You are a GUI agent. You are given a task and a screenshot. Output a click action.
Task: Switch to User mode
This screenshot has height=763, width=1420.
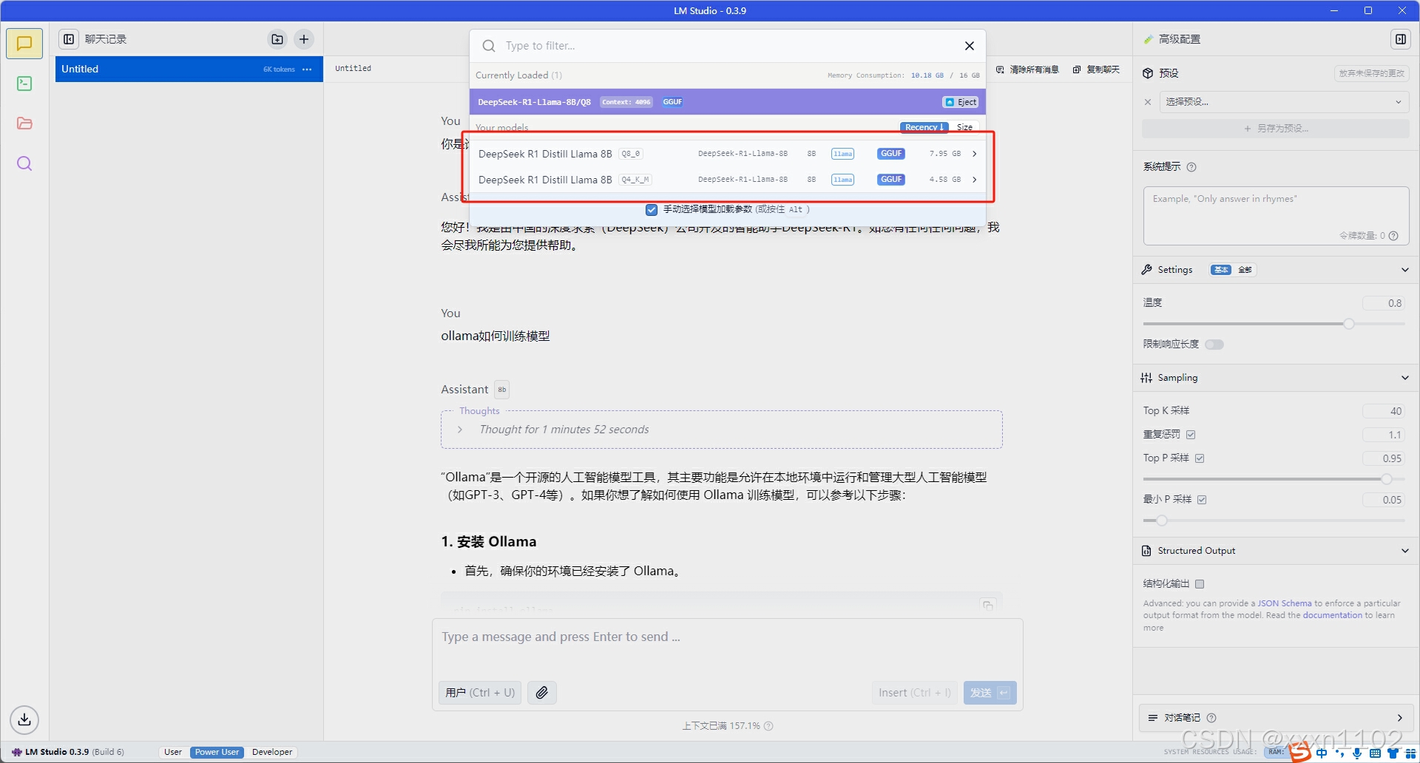point(173,752)
